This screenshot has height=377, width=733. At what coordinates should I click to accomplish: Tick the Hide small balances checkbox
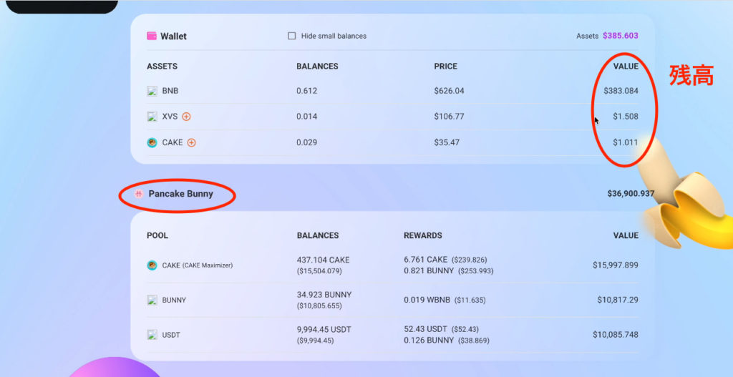coord(292,36)
